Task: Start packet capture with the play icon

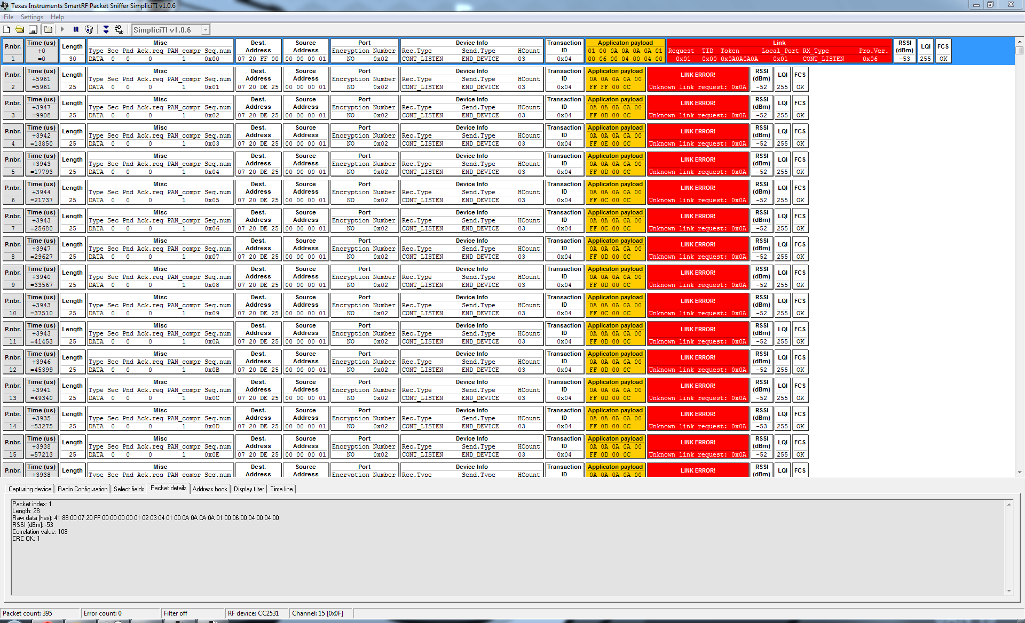Action: (62, 30)
